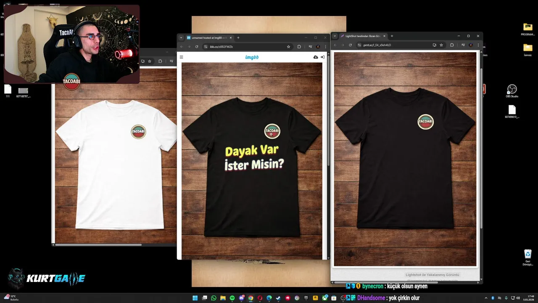Viewport: 538px width, 303px height.
Task: Click 'Lightshot ile Yakalanmış Görüntü' caption
Action: 433,275
